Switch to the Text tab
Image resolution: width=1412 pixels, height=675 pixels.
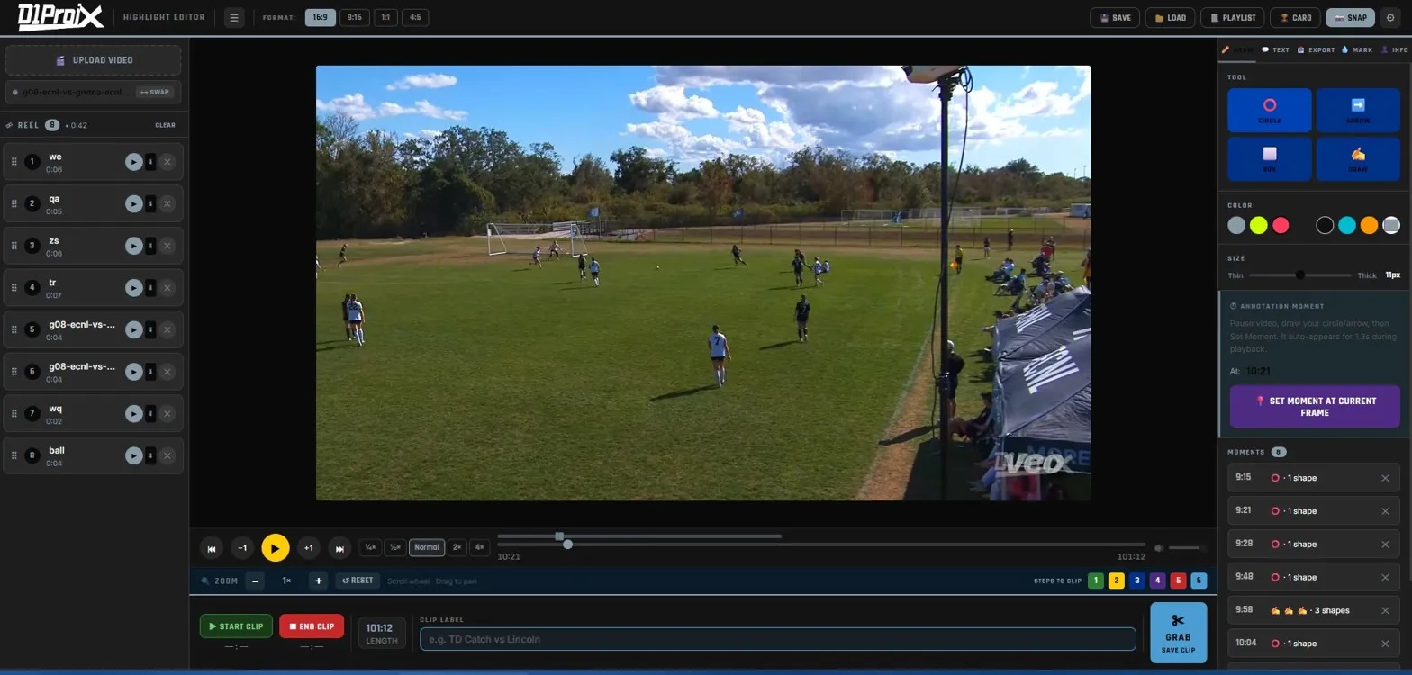pos(1275,50)
